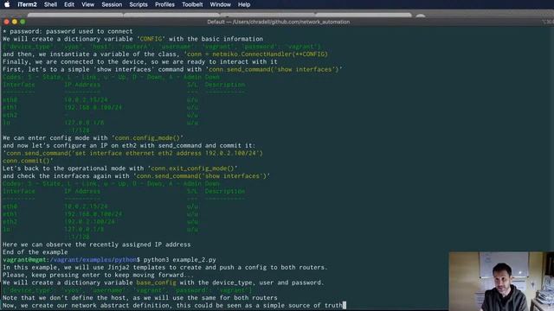
Task: Open the Toolbelt menu
Action: (192, 4)
